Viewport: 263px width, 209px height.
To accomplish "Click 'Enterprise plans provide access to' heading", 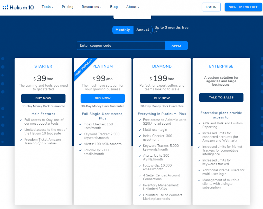I will 221,115.
